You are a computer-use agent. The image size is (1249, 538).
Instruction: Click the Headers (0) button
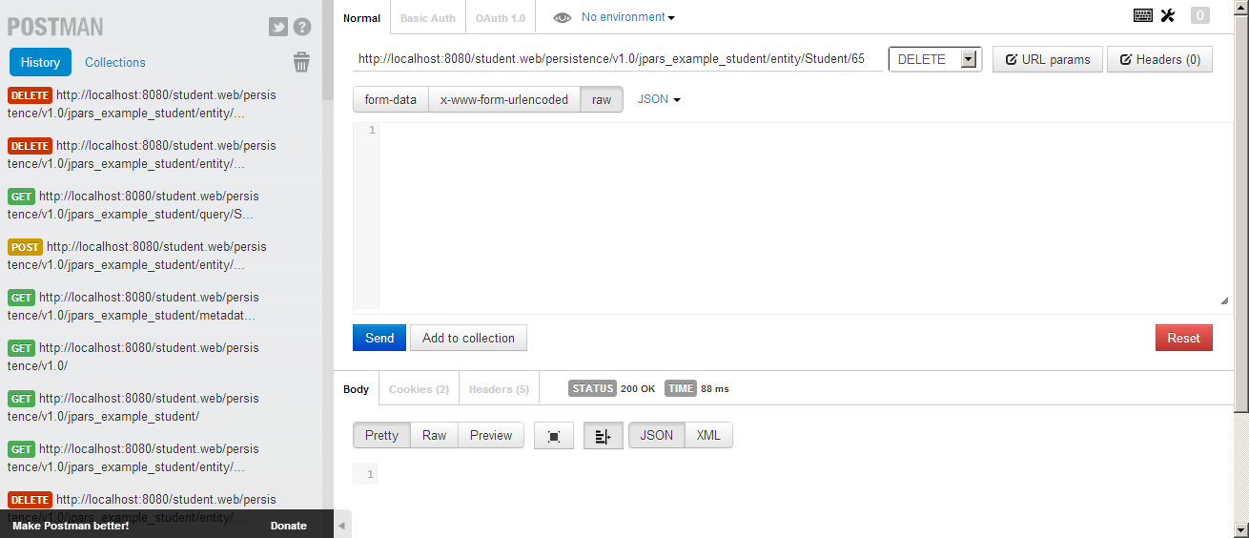[x=1159, y=59]
